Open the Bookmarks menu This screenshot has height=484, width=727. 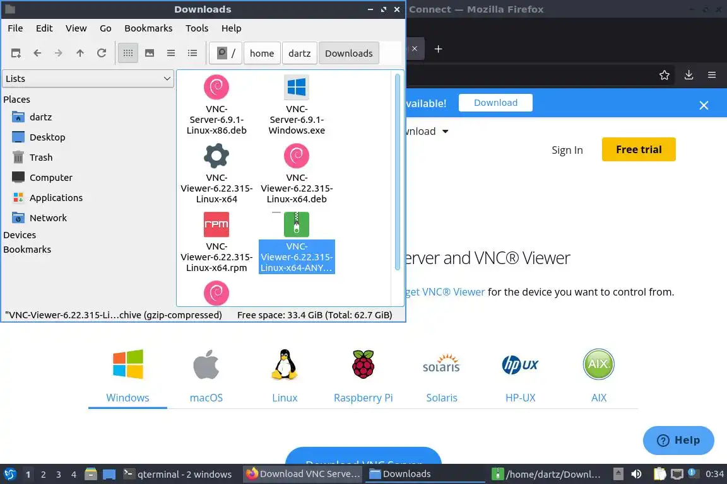(148, 28)
